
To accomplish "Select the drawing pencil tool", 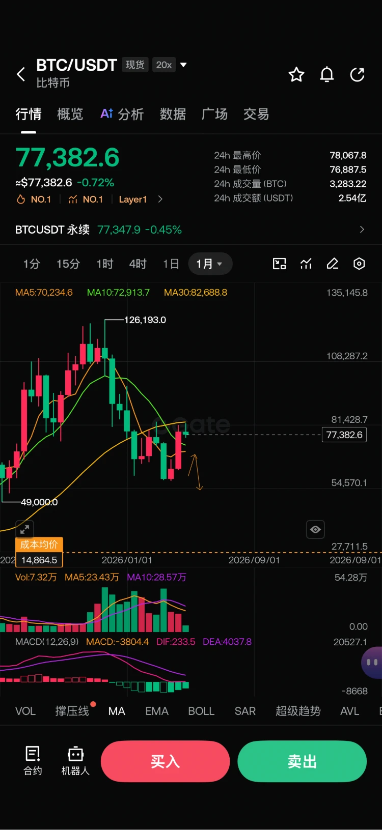I will click(333, 264).
